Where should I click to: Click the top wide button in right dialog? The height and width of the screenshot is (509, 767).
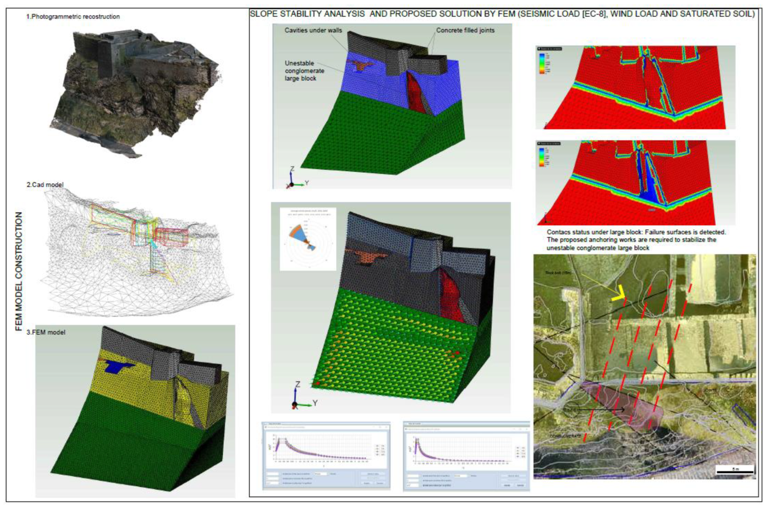pyautogui.click(x=513, y=476)
